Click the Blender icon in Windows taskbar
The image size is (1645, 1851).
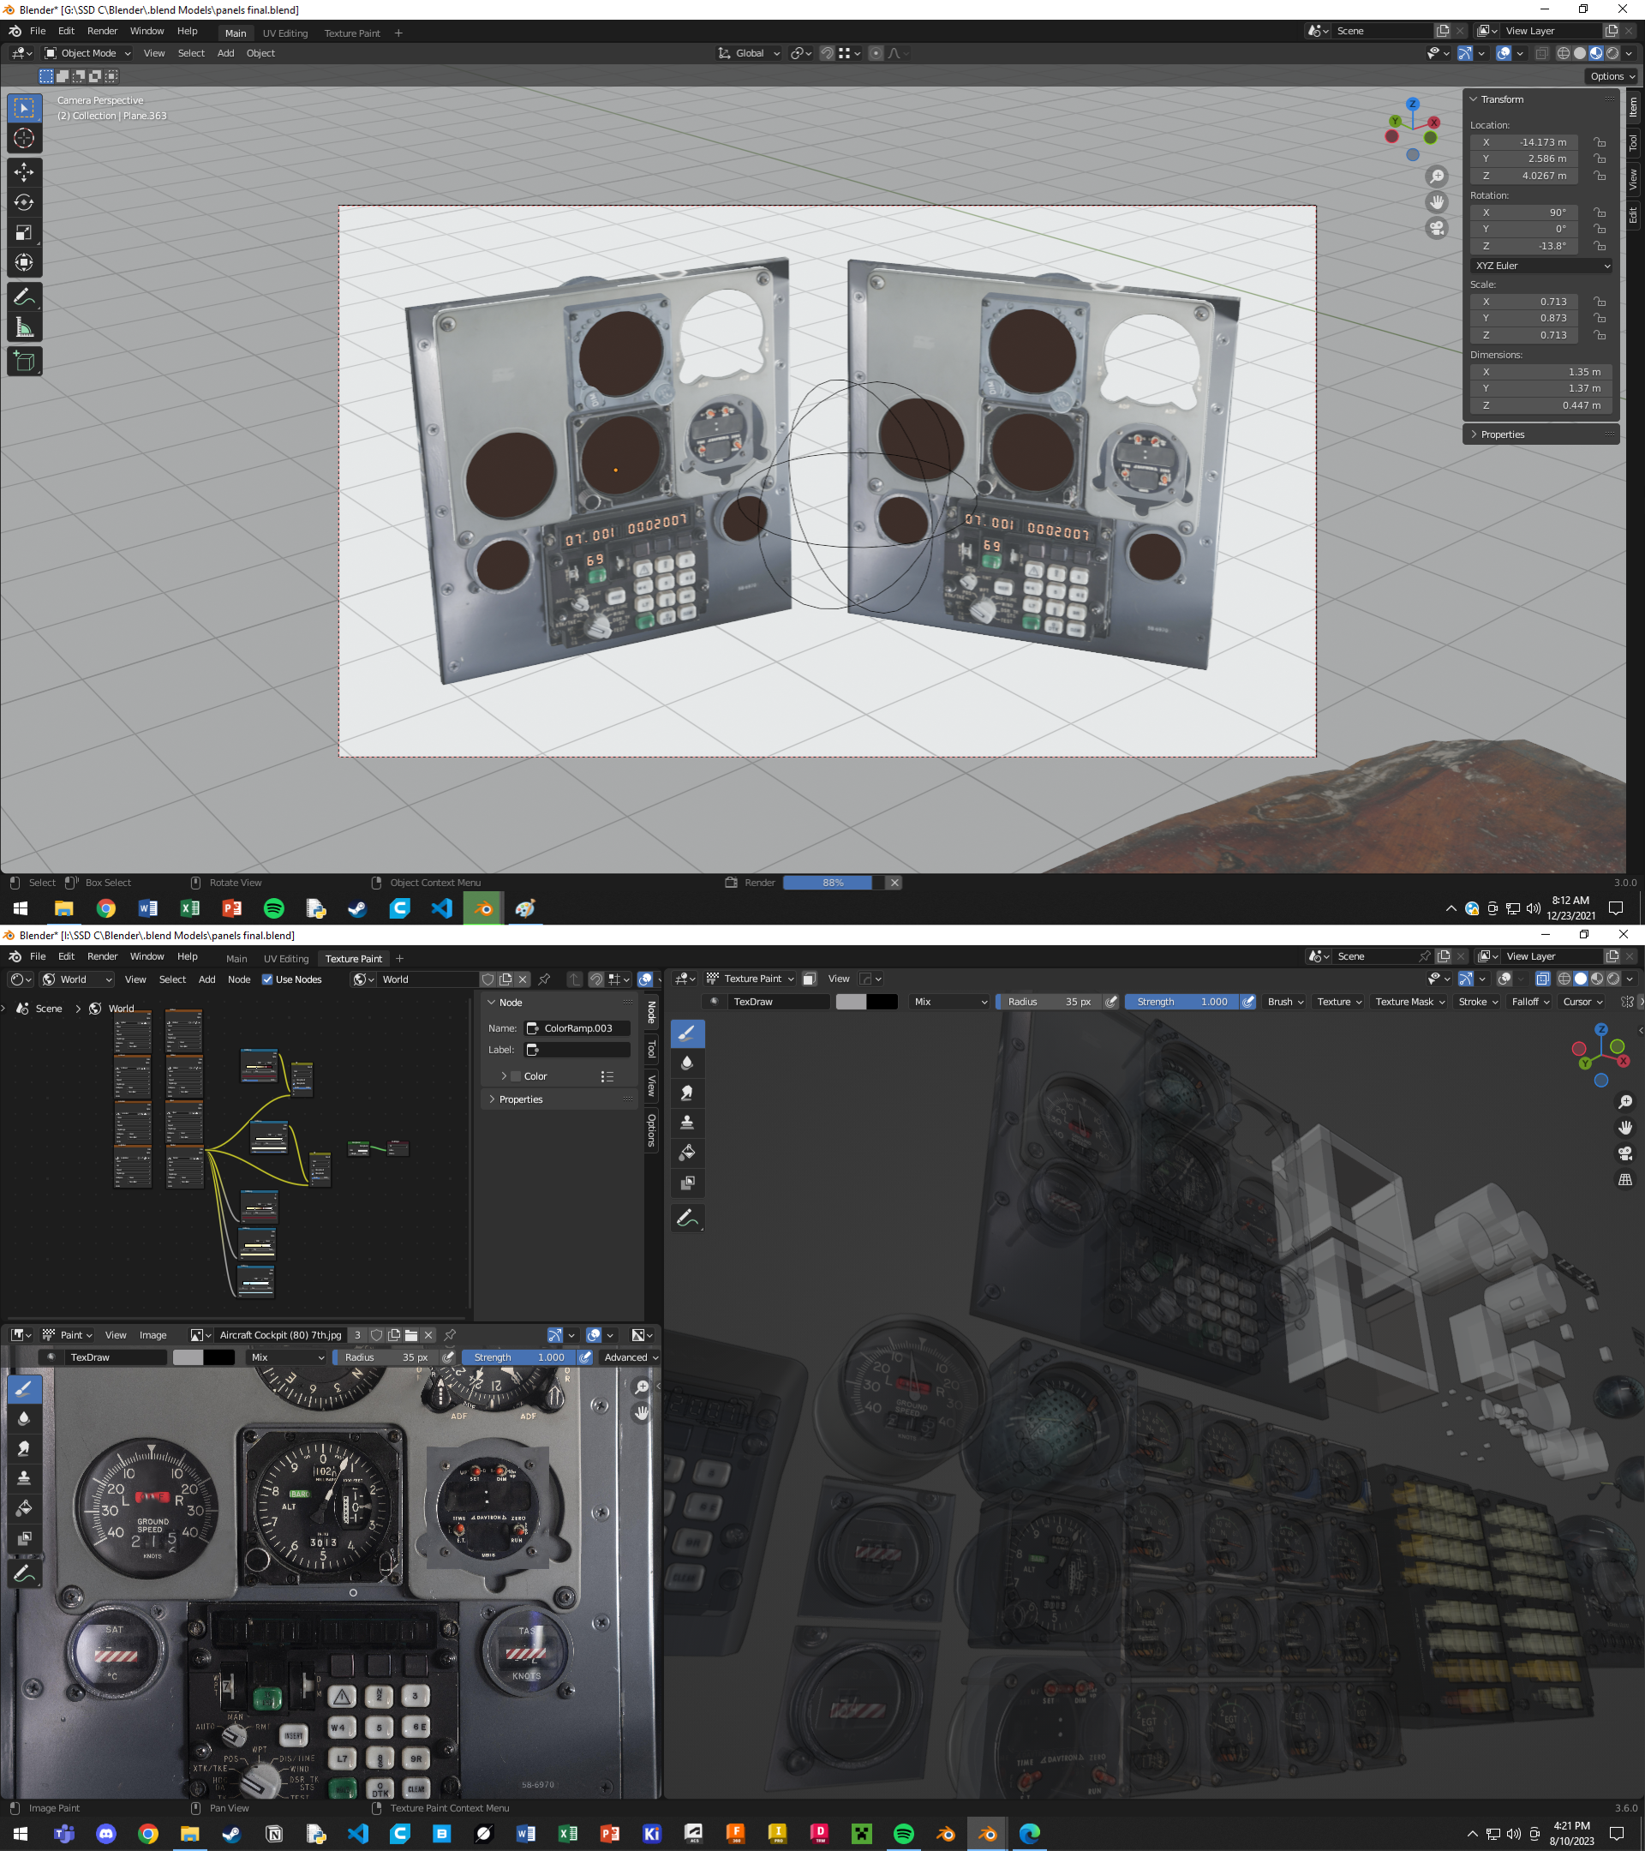click(483, 908)
